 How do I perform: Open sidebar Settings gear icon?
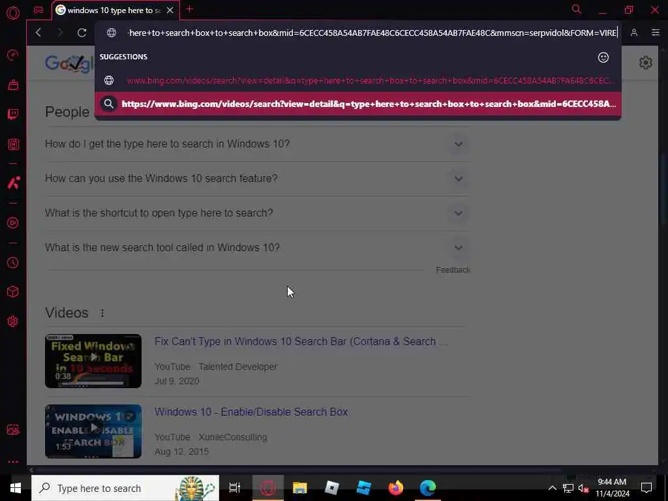[13, 321]
